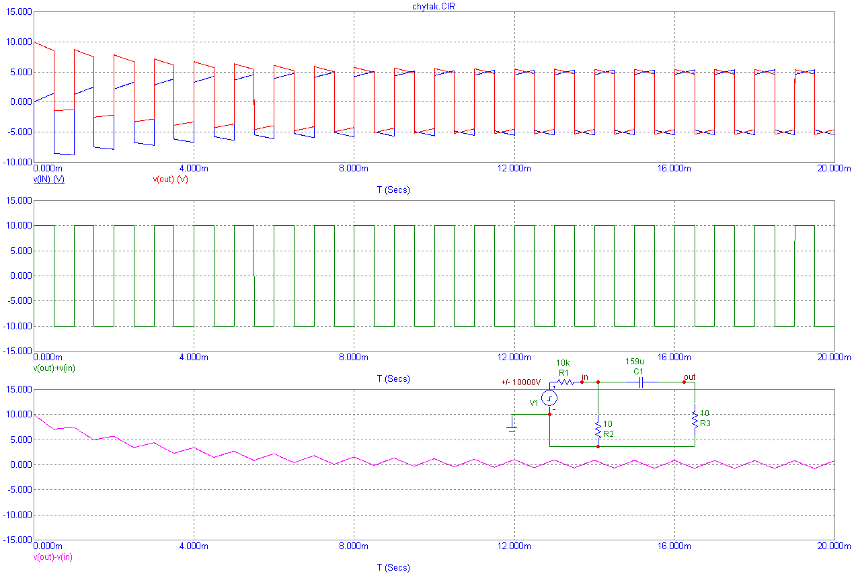The width and height of the screenshot is (858, 578).
Task: Select the R3 resistor symbol
Action: click(x=695, y=418)
